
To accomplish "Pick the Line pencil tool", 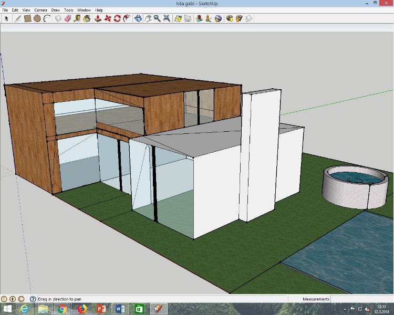I will coord(18,18).
